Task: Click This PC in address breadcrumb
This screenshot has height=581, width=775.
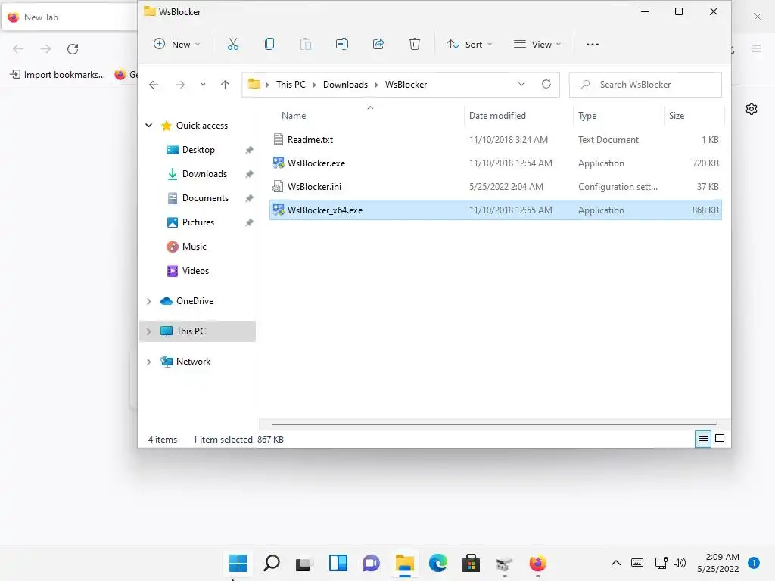Action: pos(291,85)
